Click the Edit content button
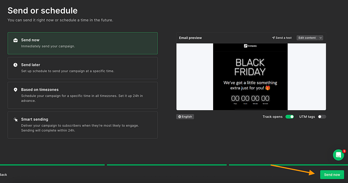348x183 pixels. tap(307, 38)
